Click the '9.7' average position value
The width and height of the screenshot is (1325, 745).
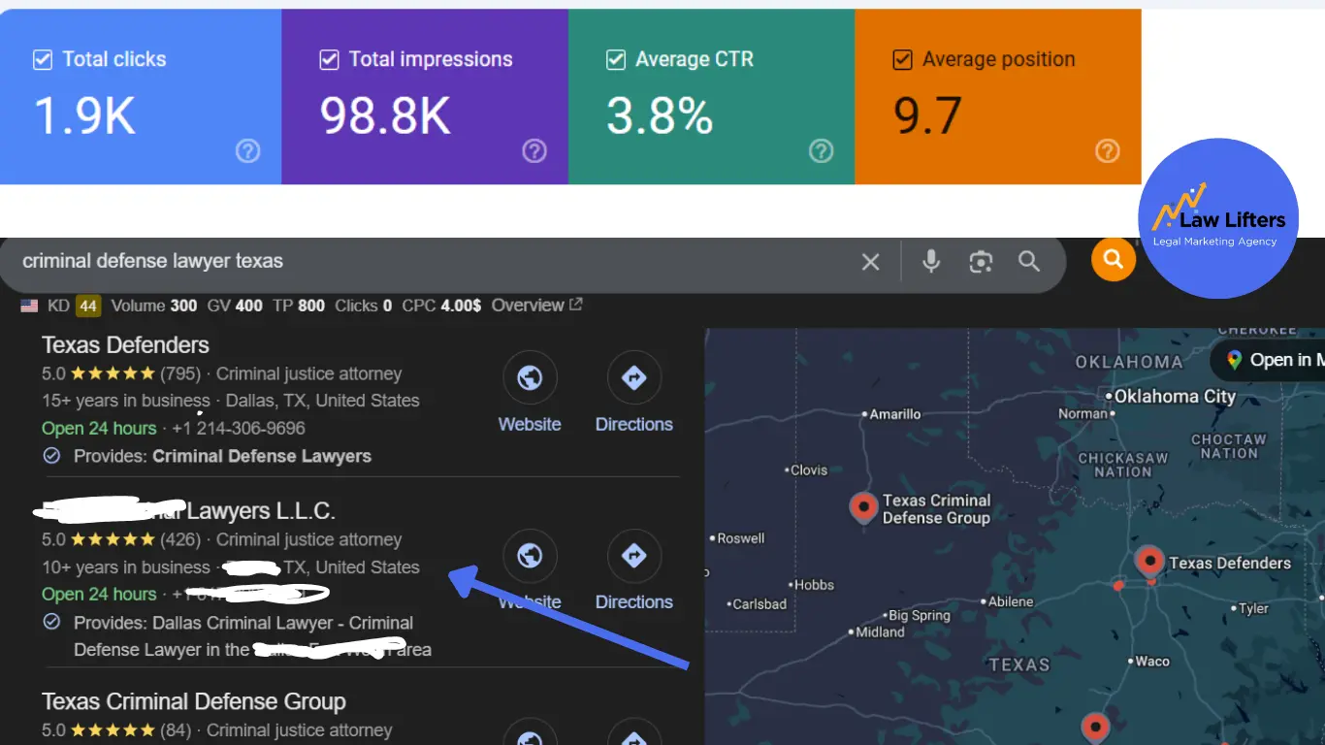(927, 115)
